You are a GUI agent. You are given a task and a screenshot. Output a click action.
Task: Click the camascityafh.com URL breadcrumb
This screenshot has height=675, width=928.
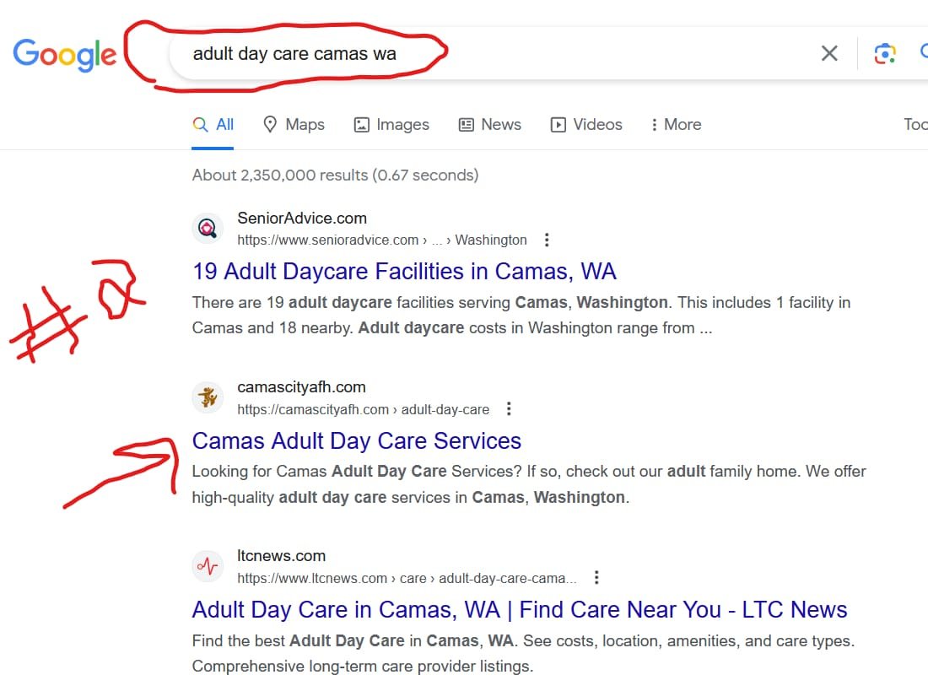tap(363, 409)
